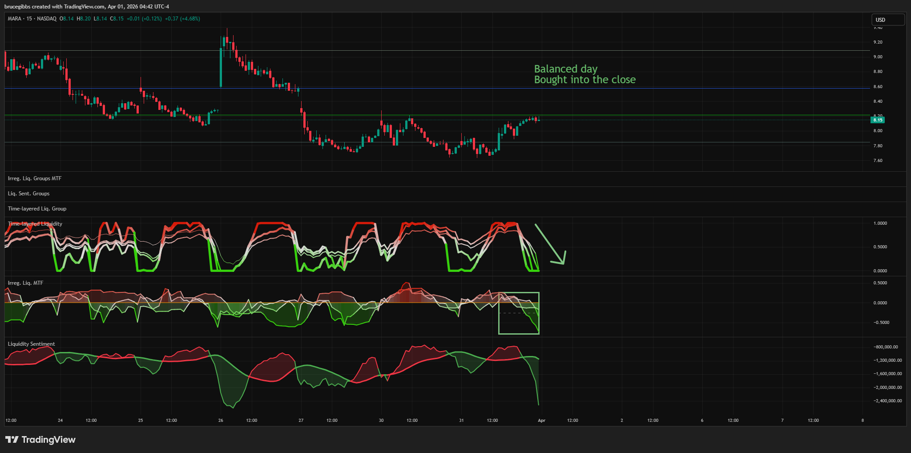Image resolution: width=911 pixels, height=453 pixels.
Task: Select the green horizontal line near 8.20
Action: click(x=267, y=115)
